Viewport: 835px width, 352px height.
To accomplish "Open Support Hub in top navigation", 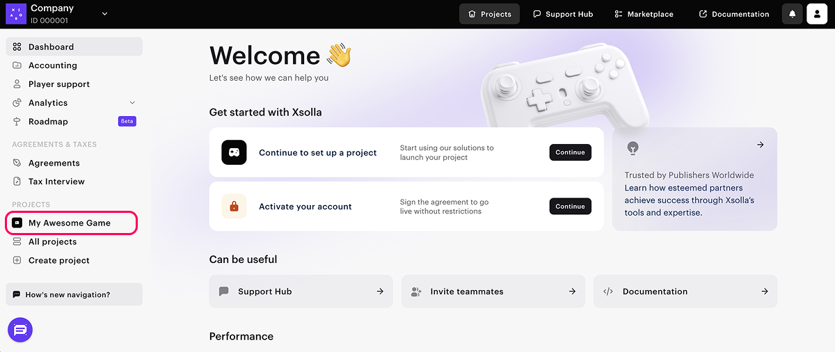I will pyautogui.click(x=563, y=14).
